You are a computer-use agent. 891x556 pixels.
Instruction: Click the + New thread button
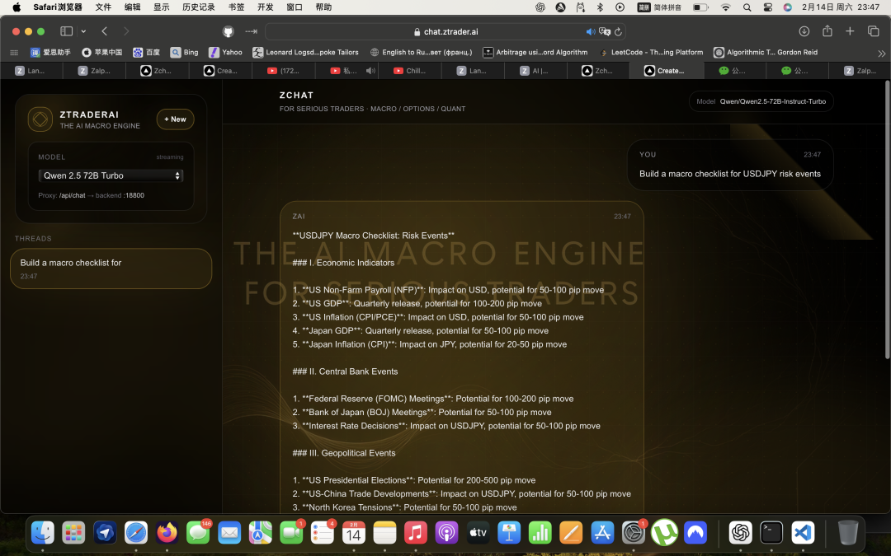coord(175,119)
